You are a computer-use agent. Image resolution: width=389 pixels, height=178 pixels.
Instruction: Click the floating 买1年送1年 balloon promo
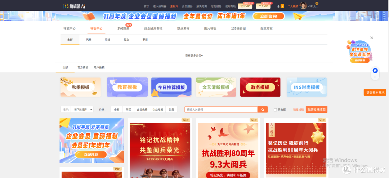(360, 51)
